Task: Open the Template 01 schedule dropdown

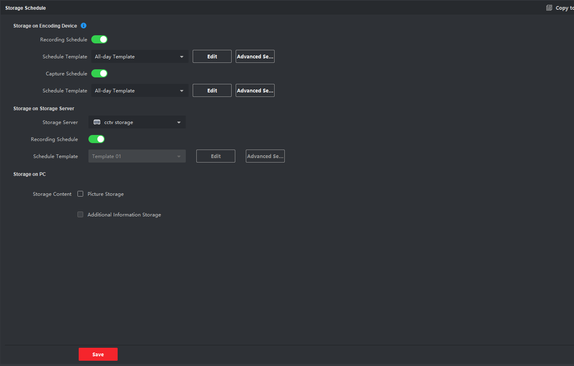Action: tap(137, 156)
